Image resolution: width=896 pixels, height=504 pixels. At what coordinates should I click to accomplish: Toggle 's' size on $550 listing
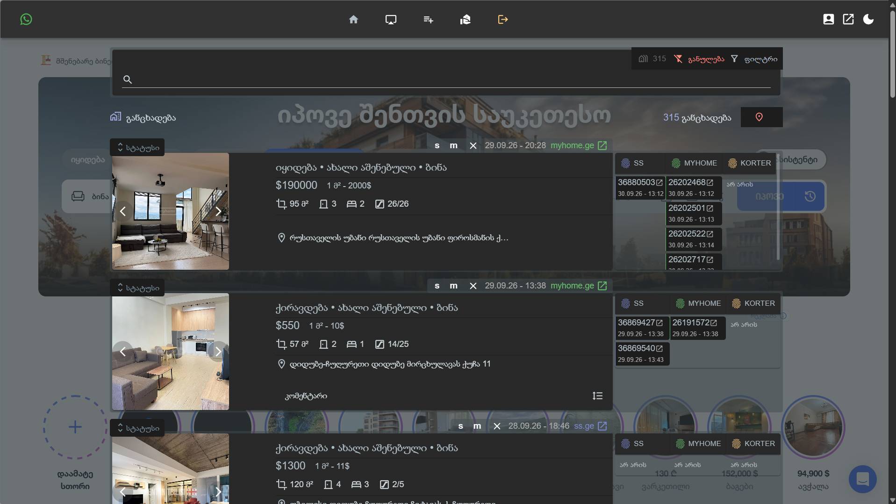[437, 286]
